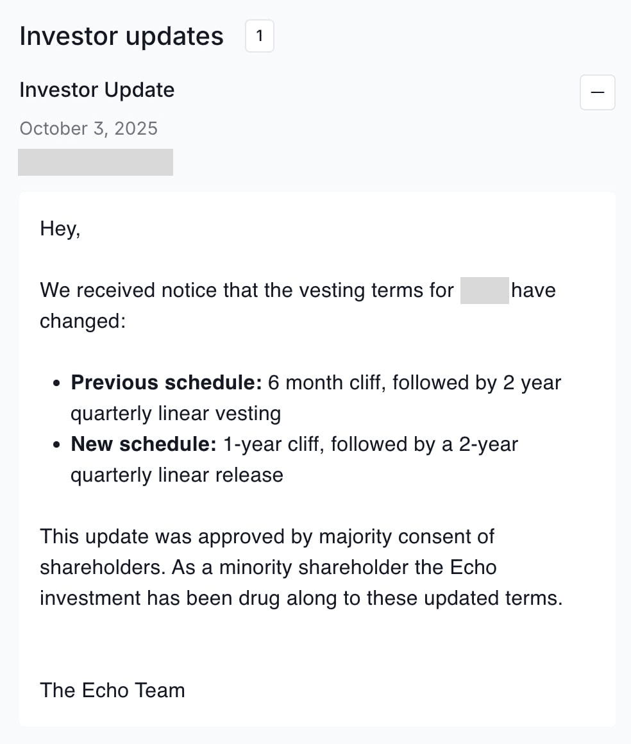The image size is (631, 744).
Task: Click the Hey, greeting line
Action: pyautogui.click(x=60, y=228)
